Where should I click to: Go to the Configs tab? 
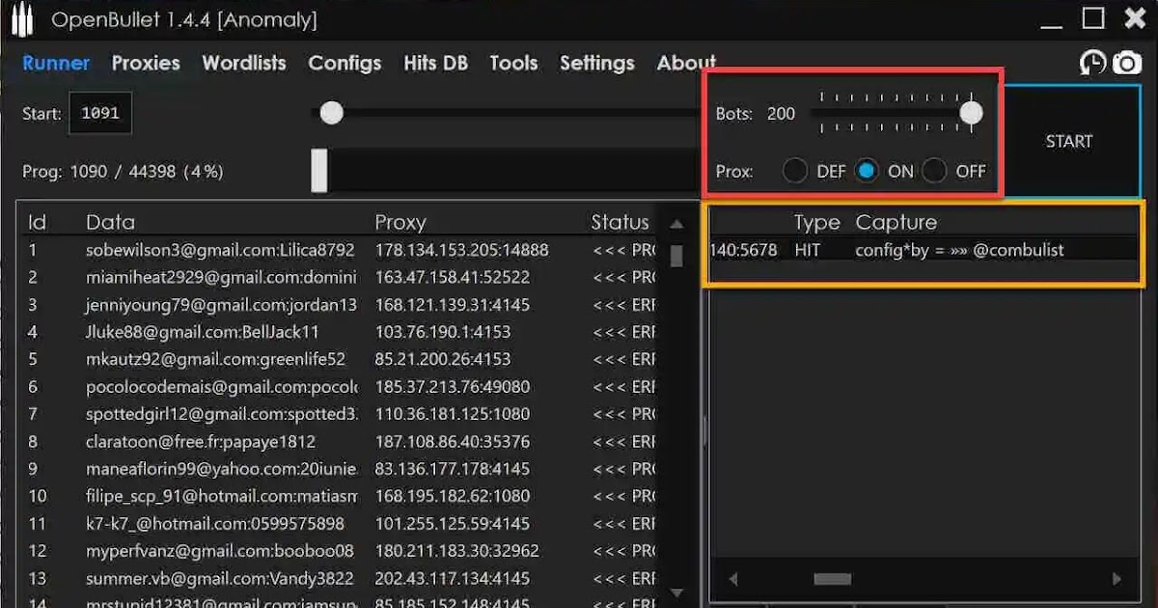345,64
